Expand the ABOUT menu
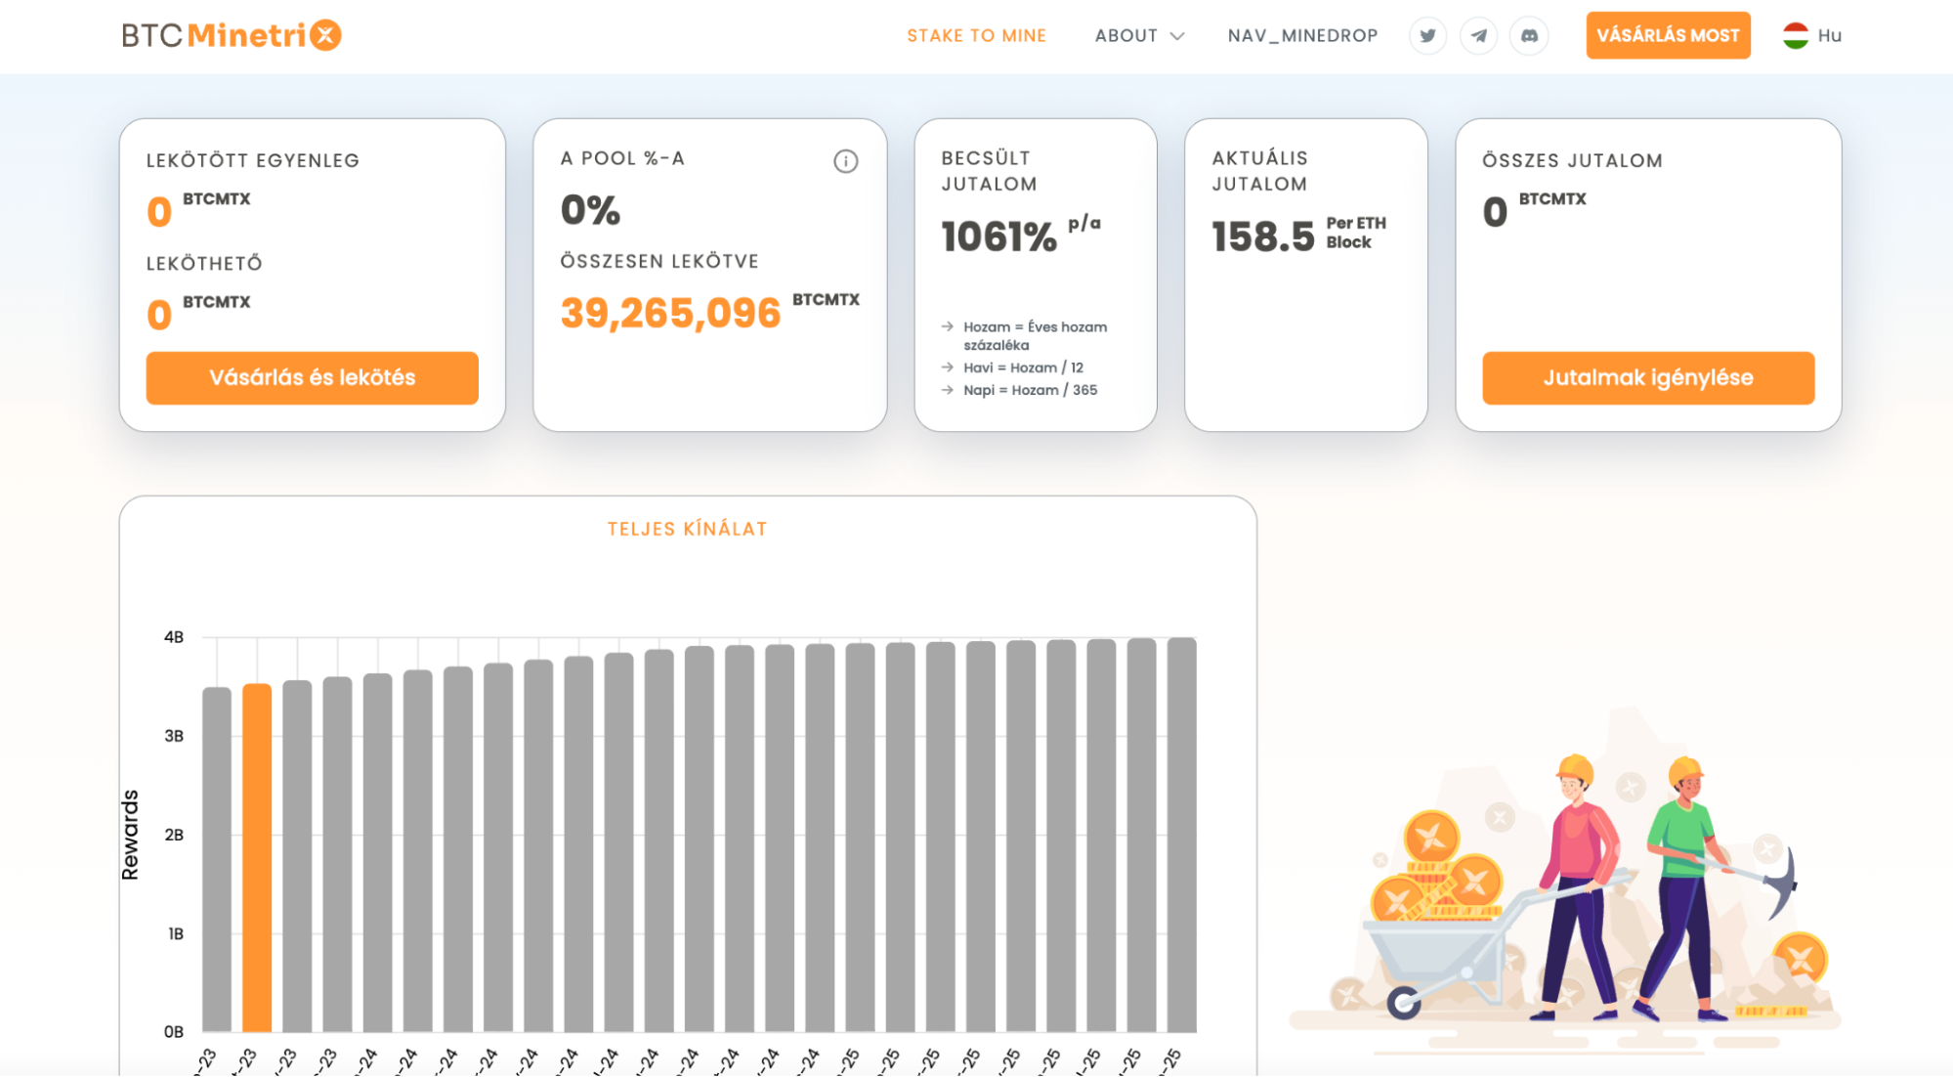 click(x=1139, y=36)
